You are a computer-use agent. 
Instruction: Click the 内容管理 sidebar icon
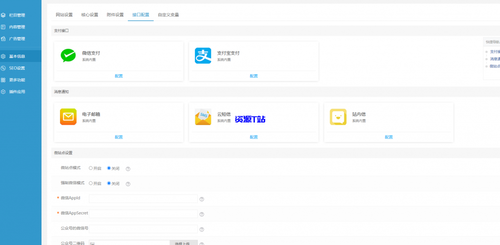pos(3,27)
